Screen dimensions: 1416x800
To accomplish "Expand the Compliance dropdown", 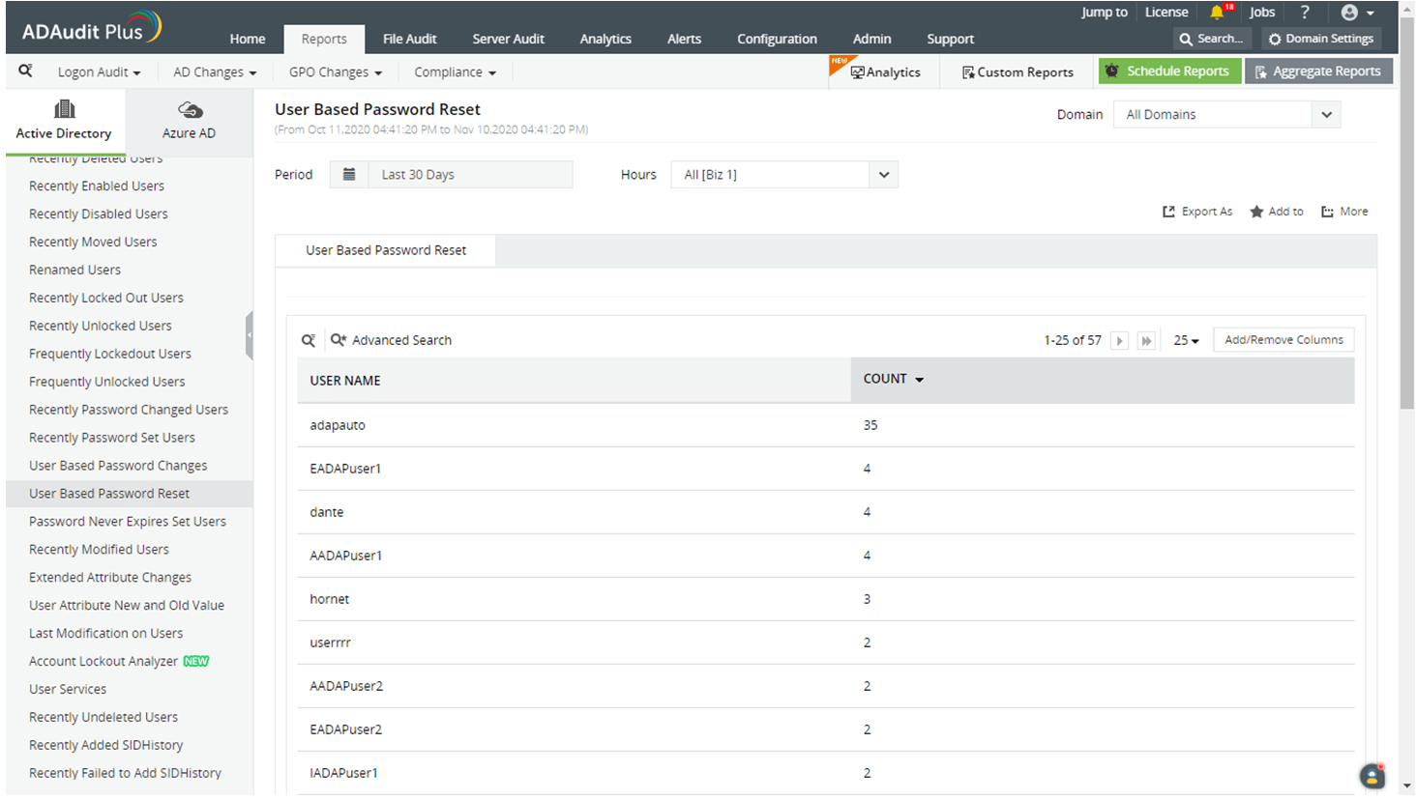I will tap(455, 71).
